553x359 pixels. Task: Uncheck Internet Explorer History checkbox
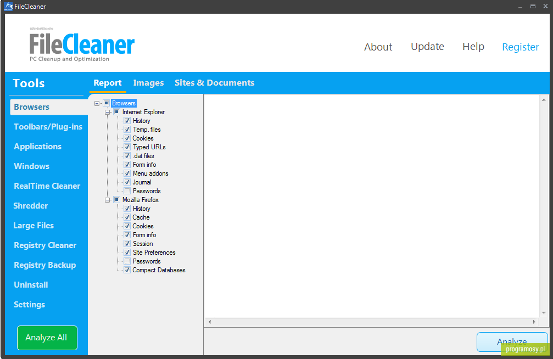tap(127, 121)
